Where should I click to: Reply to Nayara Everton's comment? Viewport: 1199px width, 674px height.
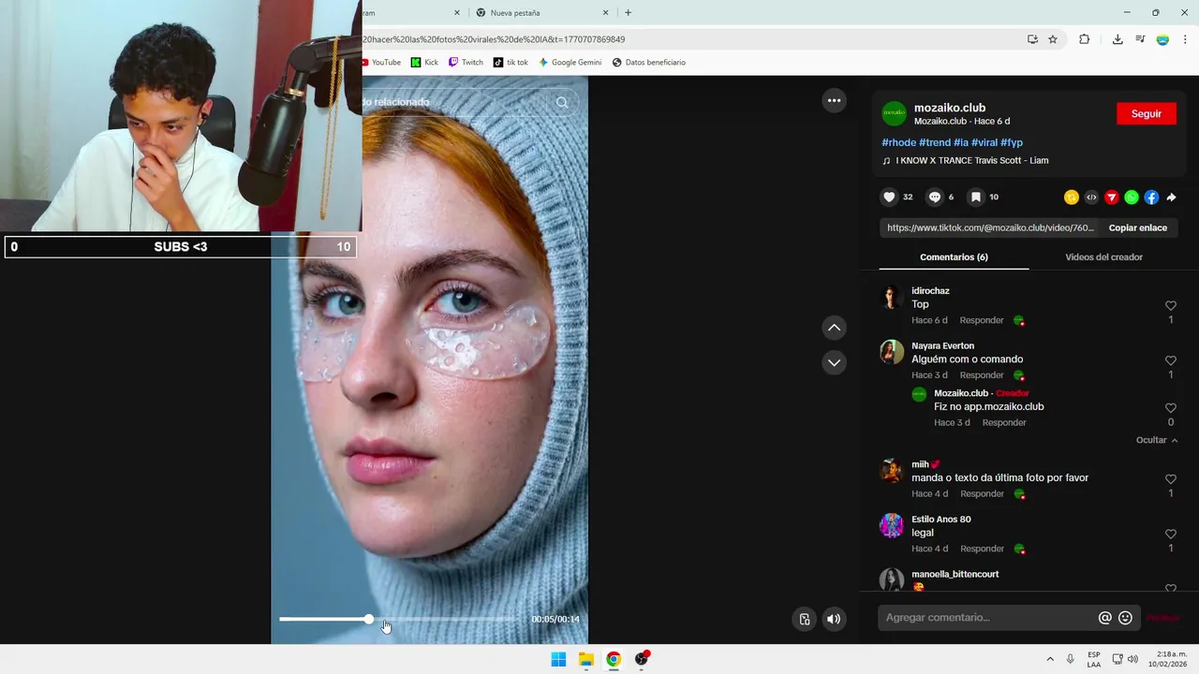pyautogui.click(x=982, y=375)
